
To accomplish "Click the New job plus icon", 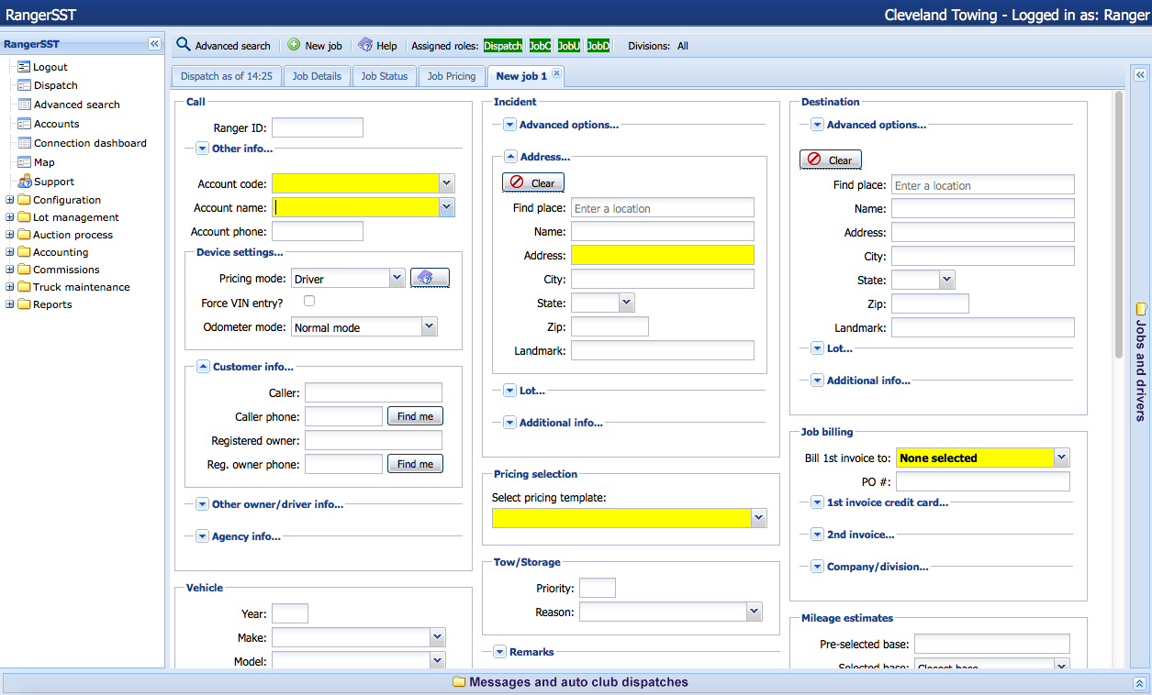I will [294, 45].
